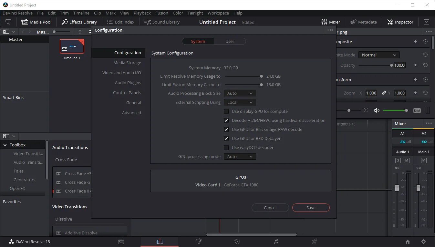Expand the toolbar overflow chevron

coord(426,22)
